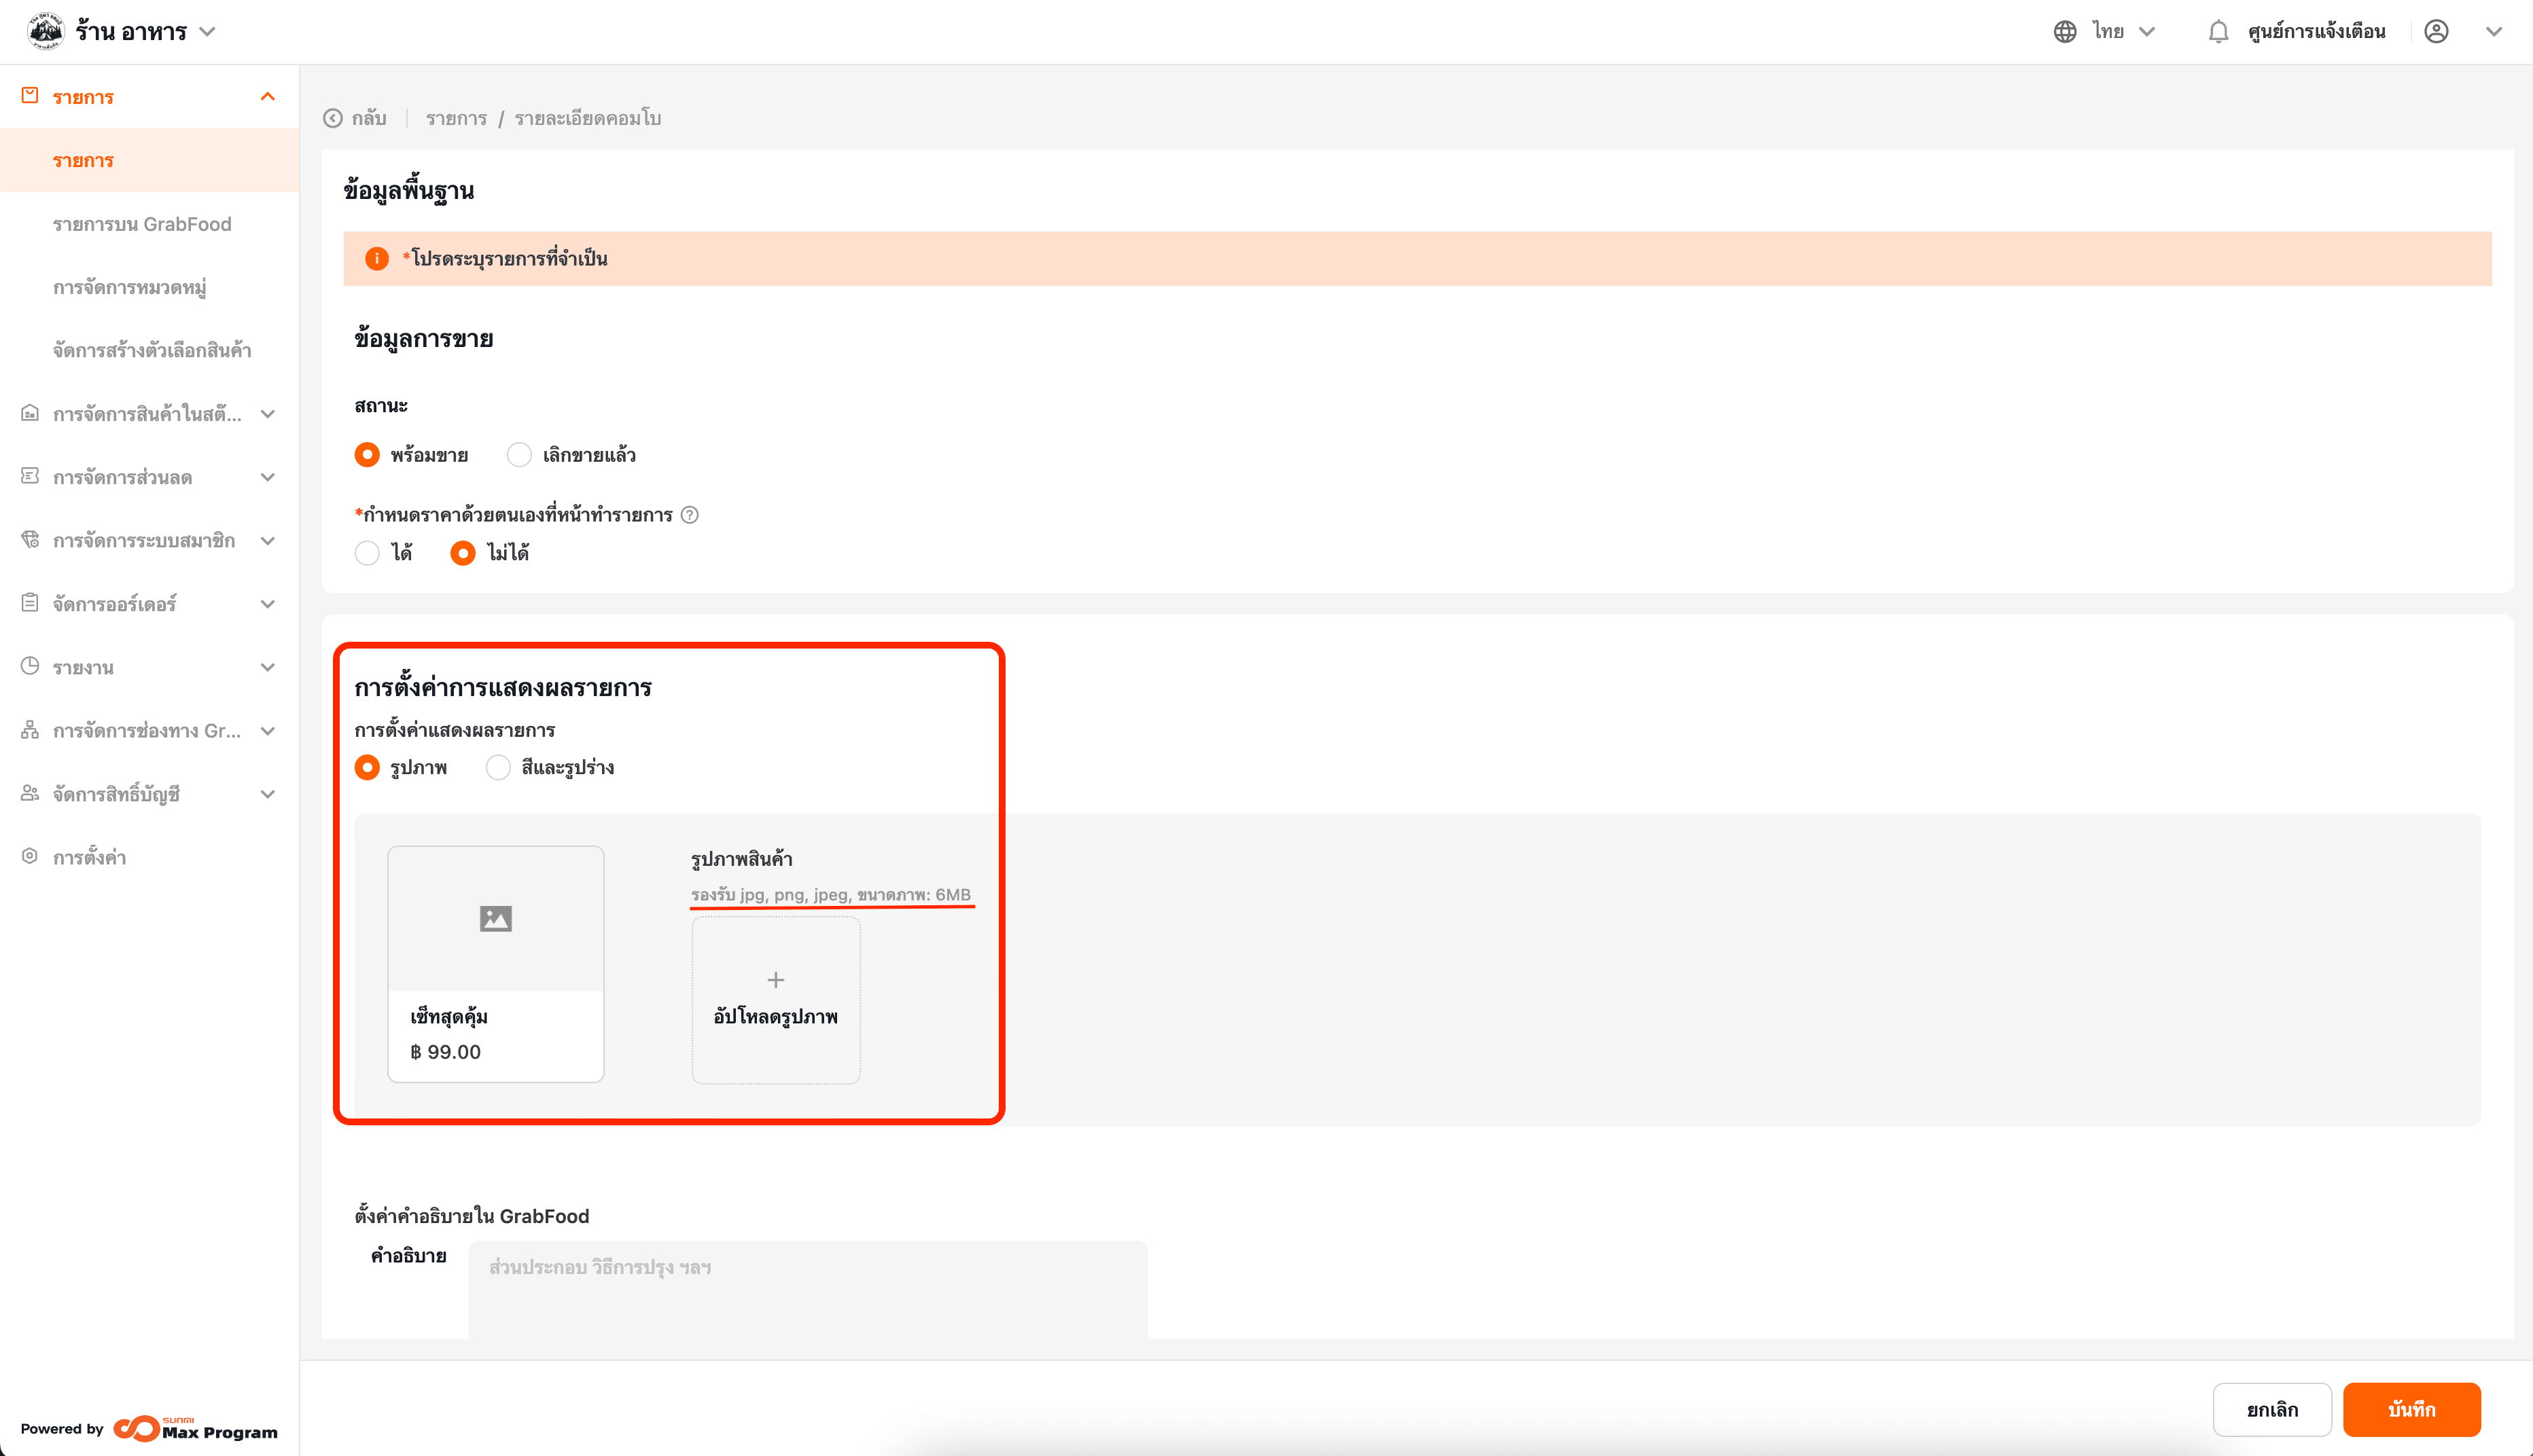Screen dimensions: 2533x1456
Task: Click the รายงาน clock icon in sidebar
Action: coord(30,667)
